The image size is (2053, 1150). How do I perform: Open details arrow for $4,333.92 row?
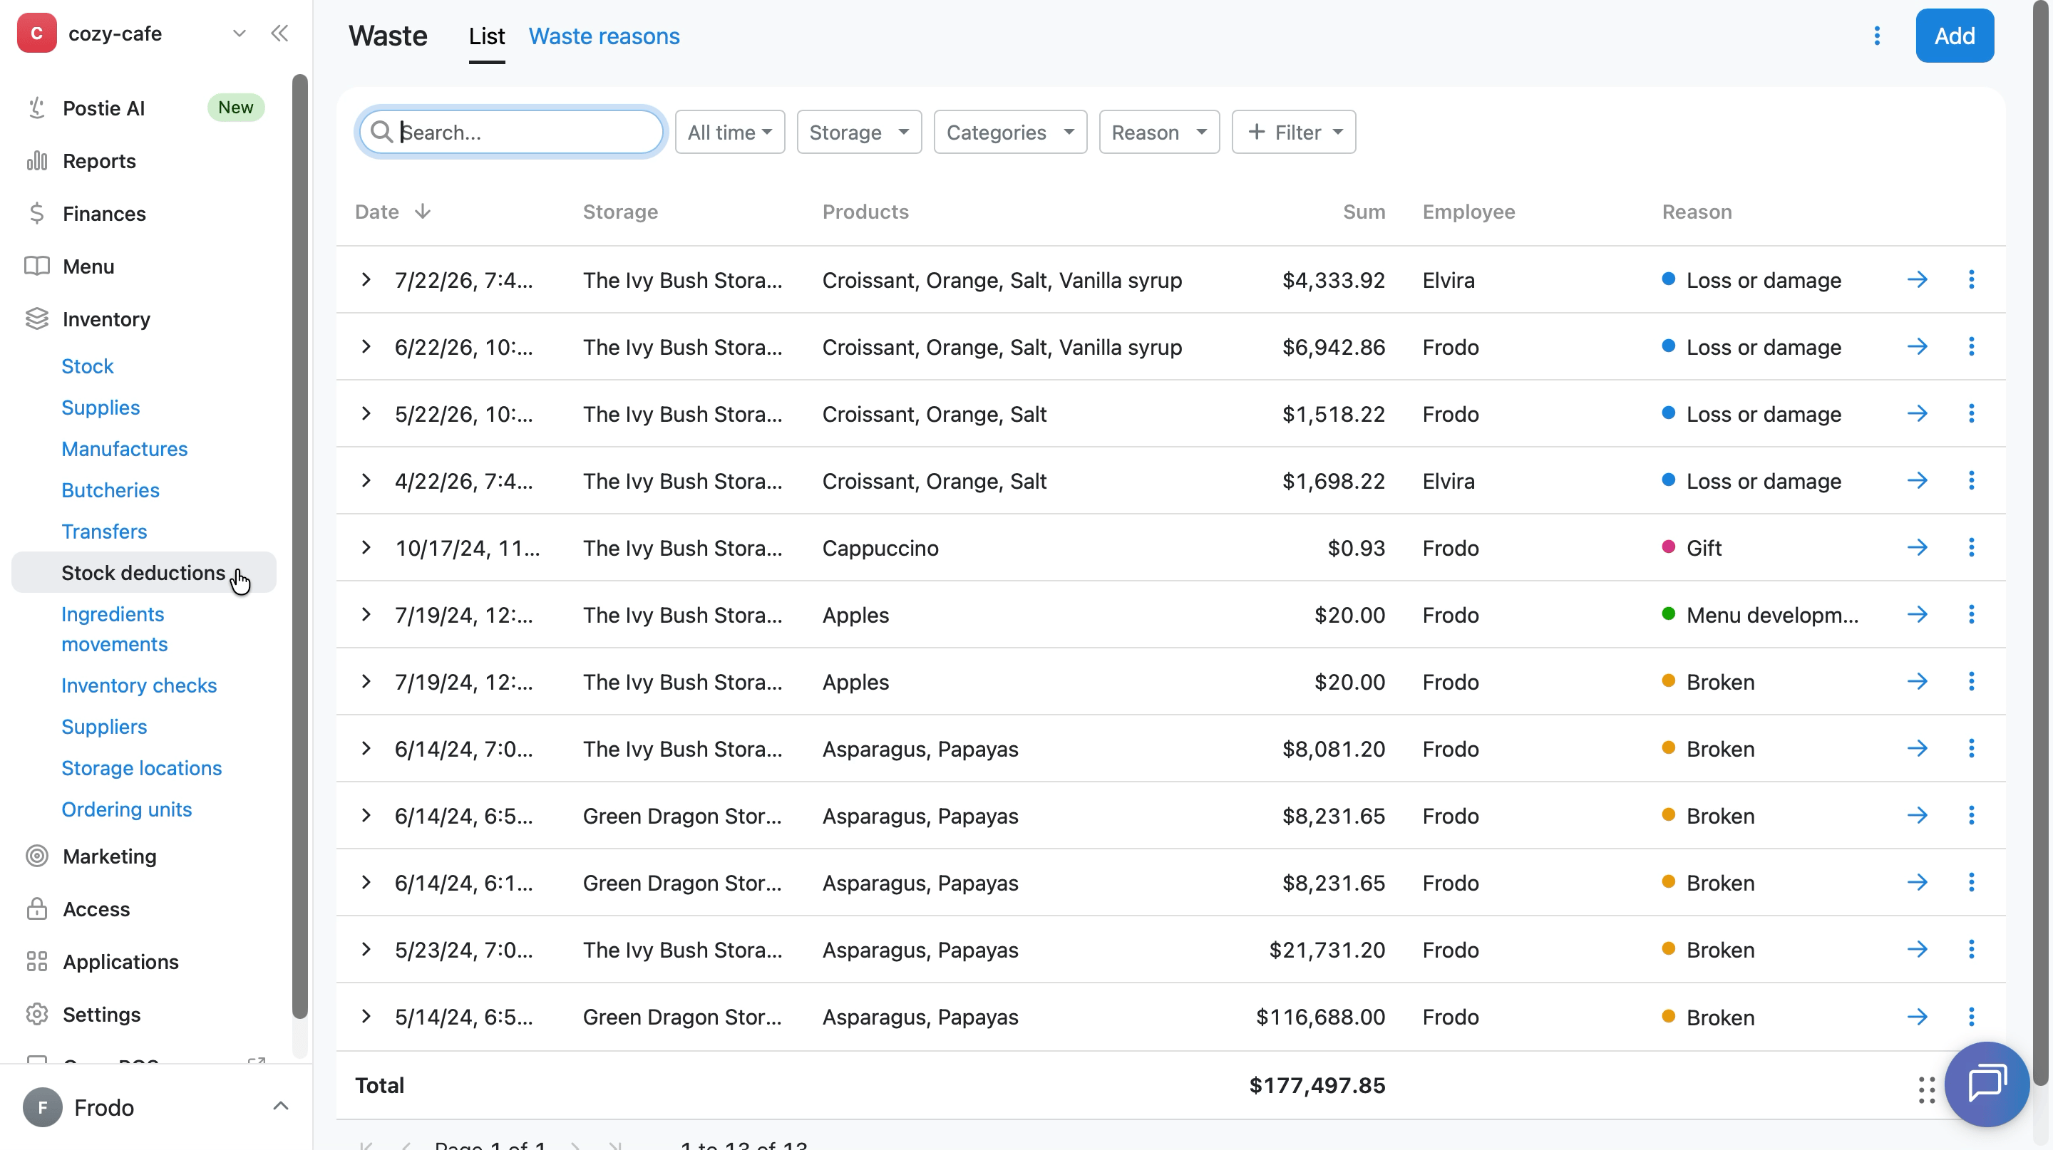point(1917,279)
